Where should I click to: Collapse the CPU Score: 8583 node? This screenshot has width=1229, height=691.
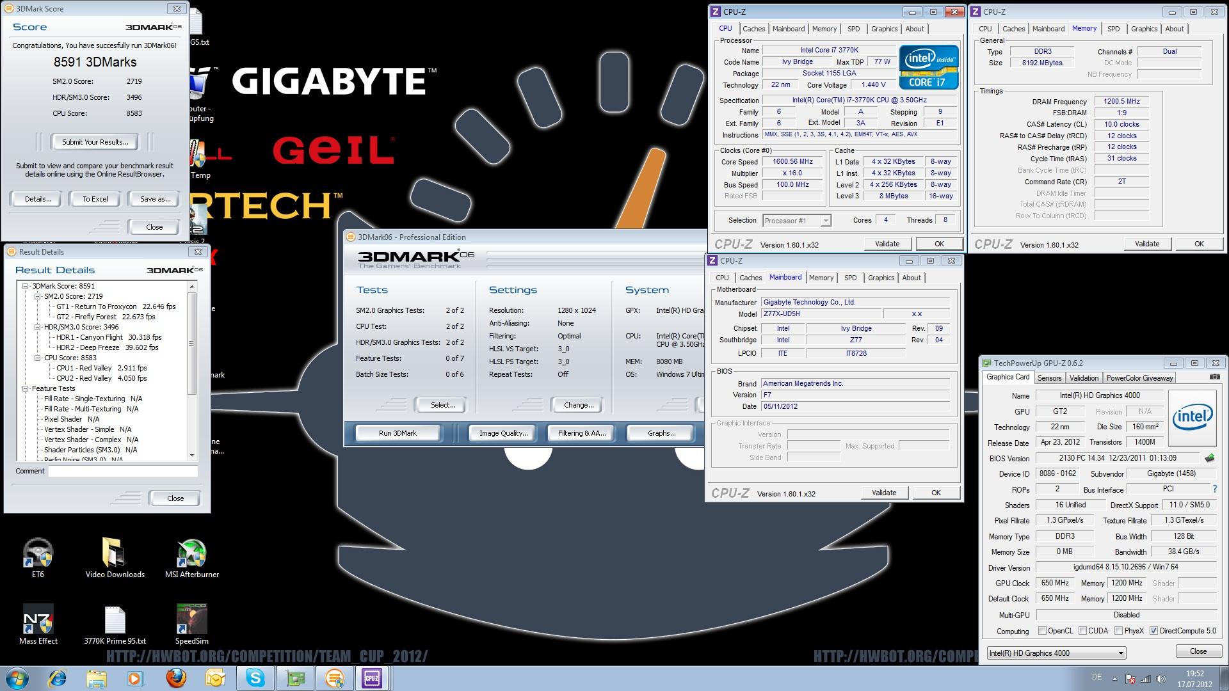(x=38, y=358)
